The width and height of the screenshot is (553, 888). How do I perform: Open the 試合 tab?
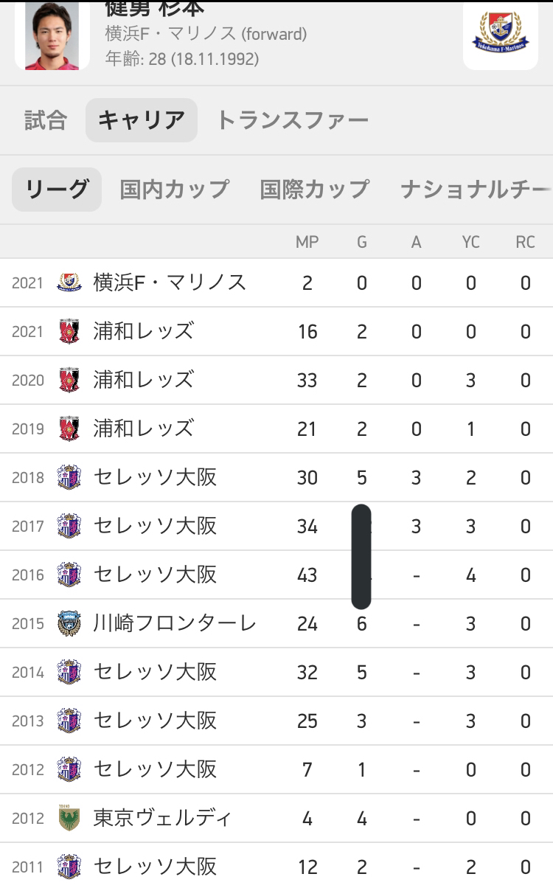(46, 120)
